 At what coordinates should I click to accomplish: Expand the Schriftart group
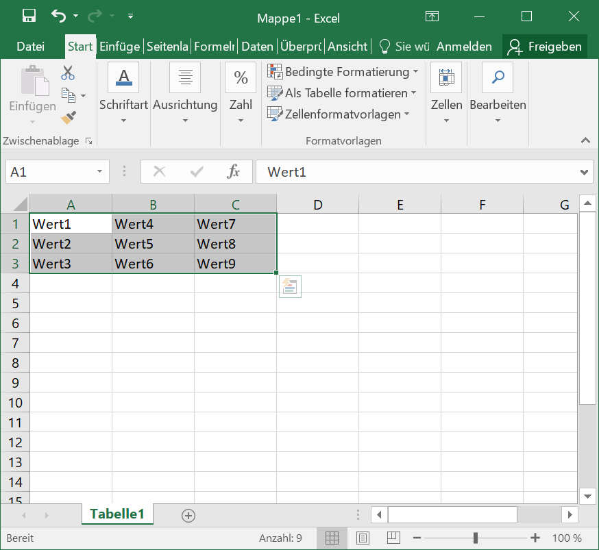(x=123, y=93)
